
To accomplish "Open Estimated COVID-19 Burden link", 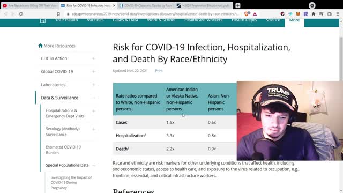I will tap(63, 150).
